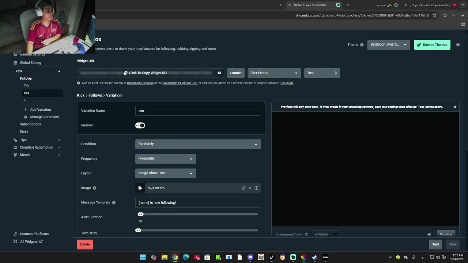The width and height of the screenshot is (468, 263).
Task: Click the Launch button
Action: pyautogui.click(x=236, y=73)
